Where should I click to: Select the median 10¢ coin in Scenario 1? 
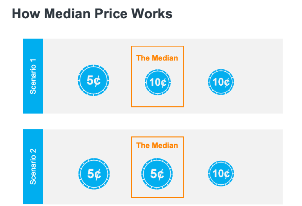[157, 82]
